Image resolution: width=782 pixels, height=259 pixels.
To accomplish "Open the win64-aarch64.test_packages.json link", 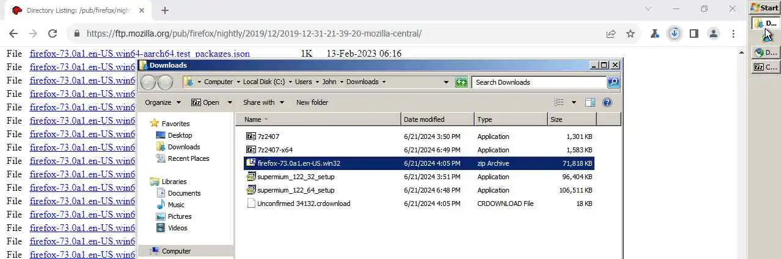I will tap(140, 54).
